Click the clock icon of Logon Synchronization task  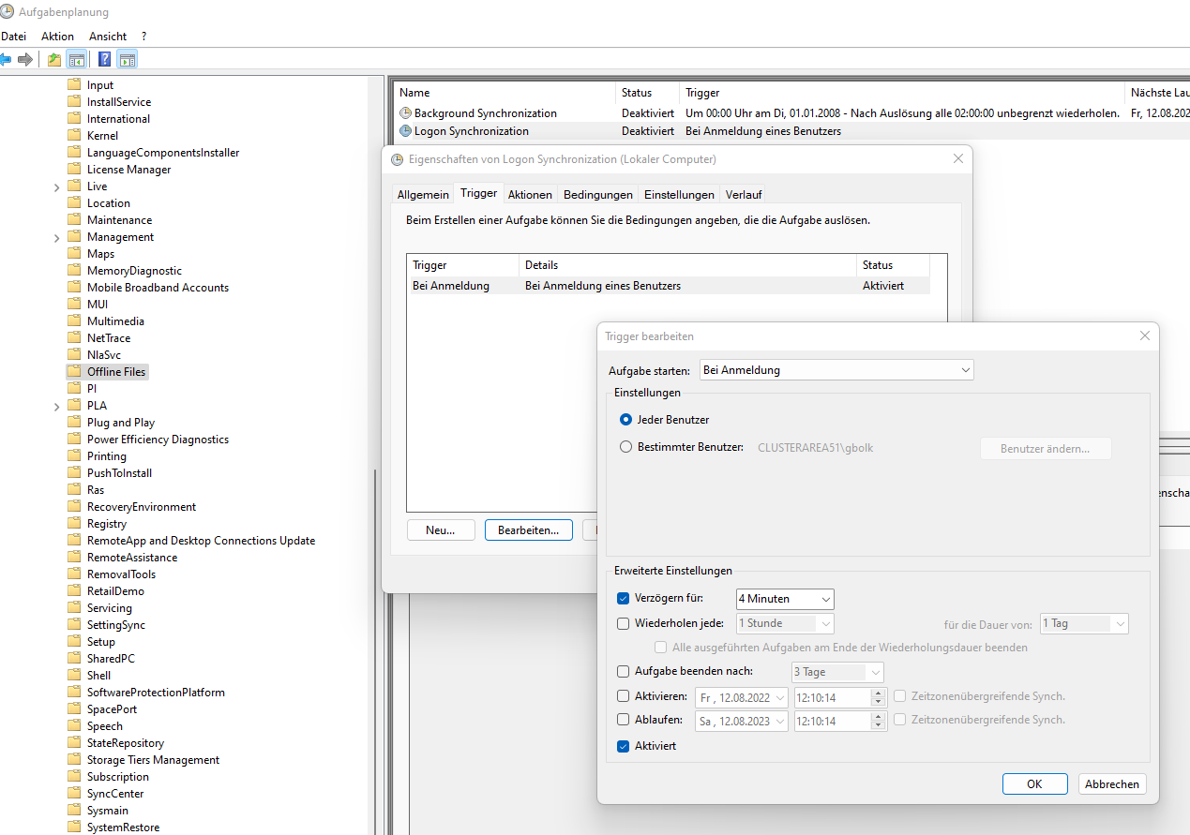[x=406, y=131]
